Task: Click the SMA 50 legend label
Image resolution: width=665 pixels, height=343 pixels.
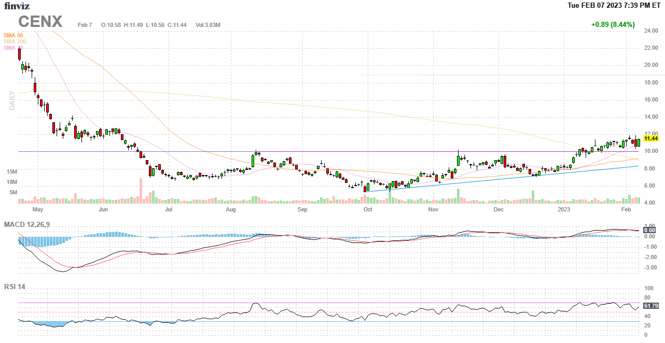Action: [x=13, y=35]
